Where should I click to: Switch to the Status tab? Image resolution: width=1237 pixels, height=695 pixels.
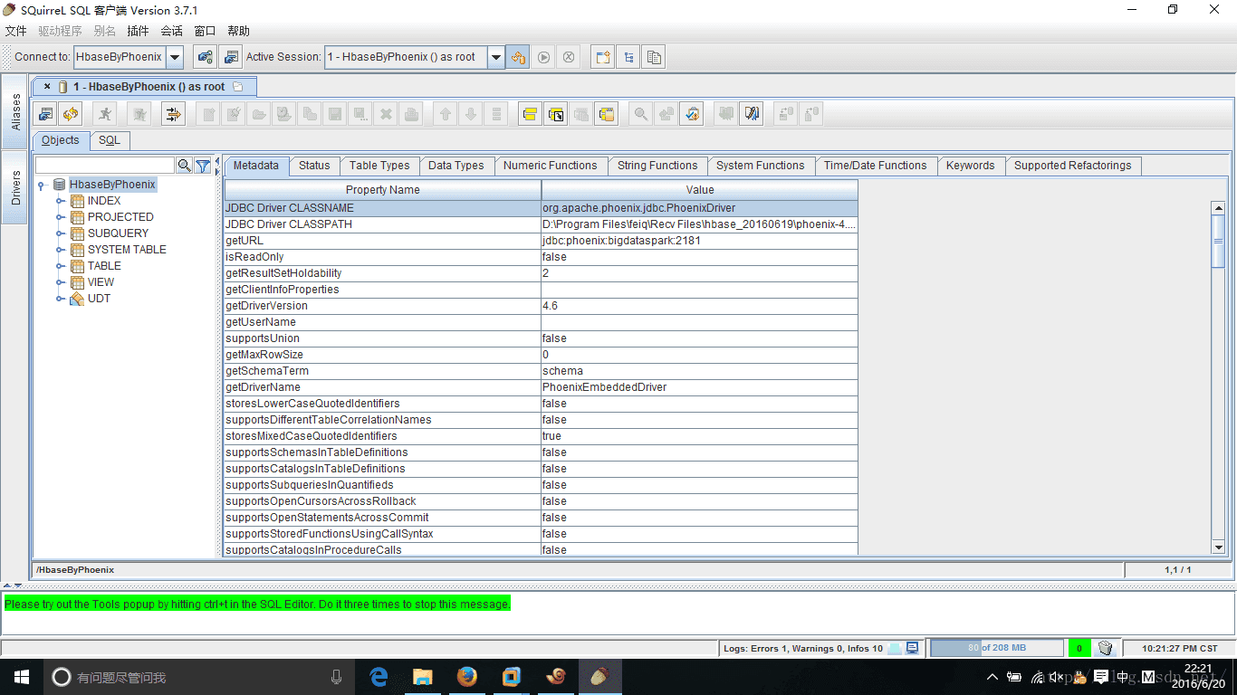314,166
